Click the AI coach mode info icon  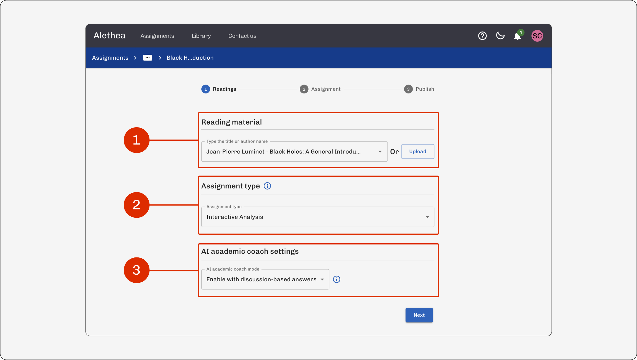click(337, 279)
